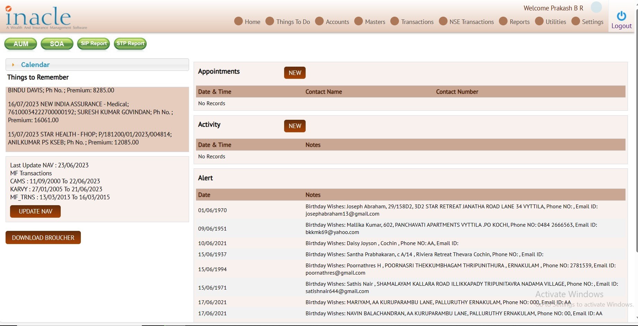This screenshot has width=638, height=326.
Task: Open the AUM green pill button
Action: click(21, 44)
